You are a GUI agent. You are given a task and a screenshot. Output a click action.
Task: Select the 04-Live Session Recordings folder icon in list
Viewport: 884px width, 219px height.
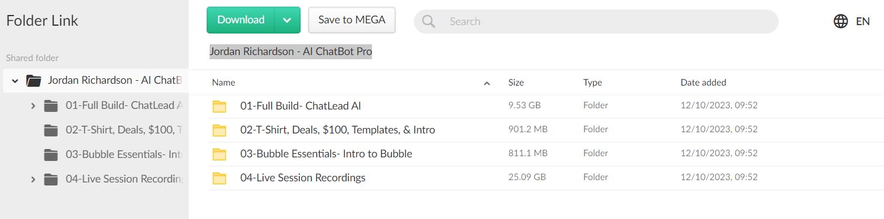(220, 178)
